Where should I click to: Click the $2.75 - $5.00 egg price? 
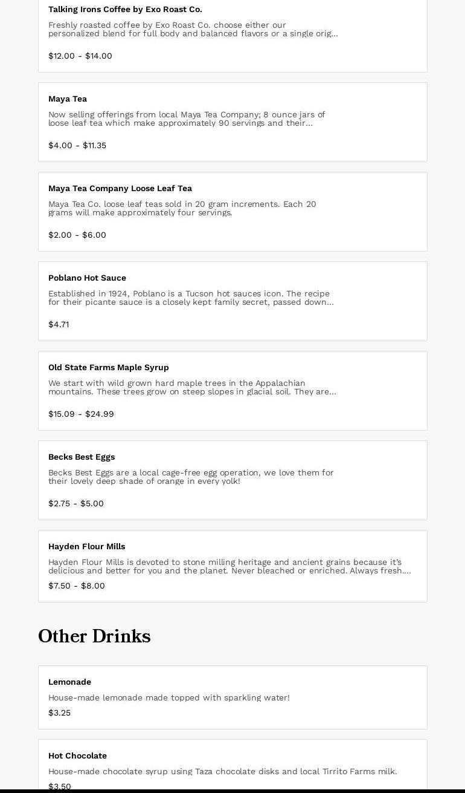coord(76,504)
